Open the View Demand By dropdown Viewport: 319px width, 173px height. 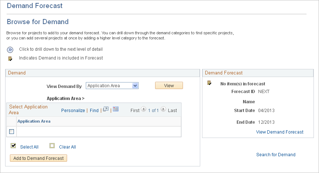112,86
